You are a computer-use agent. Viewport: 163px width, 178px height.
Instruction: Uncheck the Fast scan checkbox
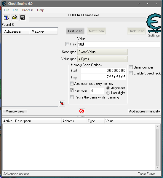[71, 90]
